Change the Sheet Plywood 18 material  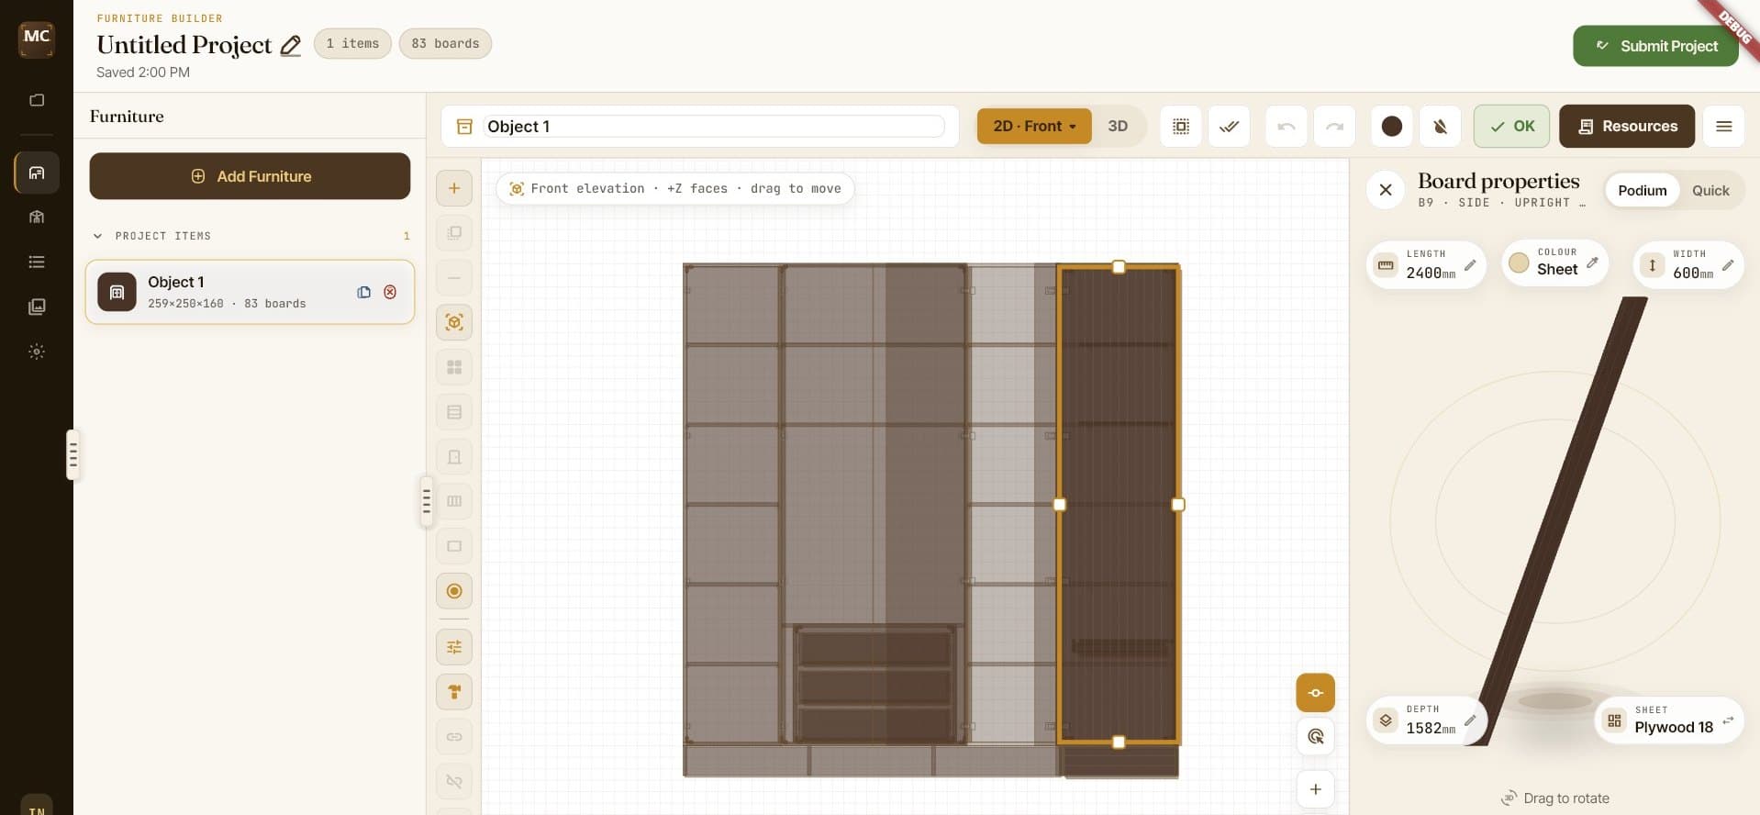pos(1669,720)
